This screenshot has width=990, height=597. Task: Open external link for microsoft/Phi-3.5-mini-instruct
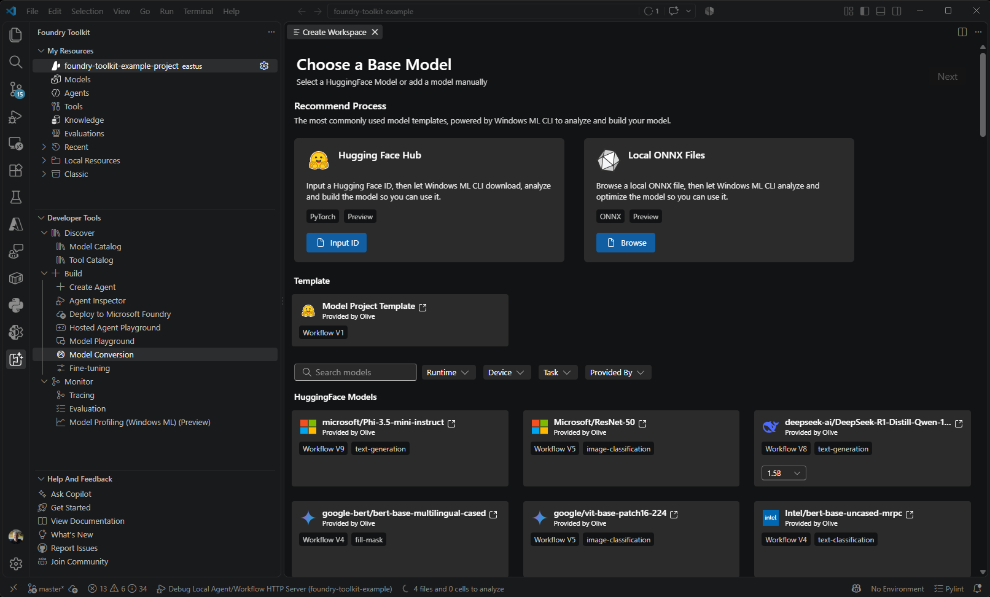(x=451, y=423)
